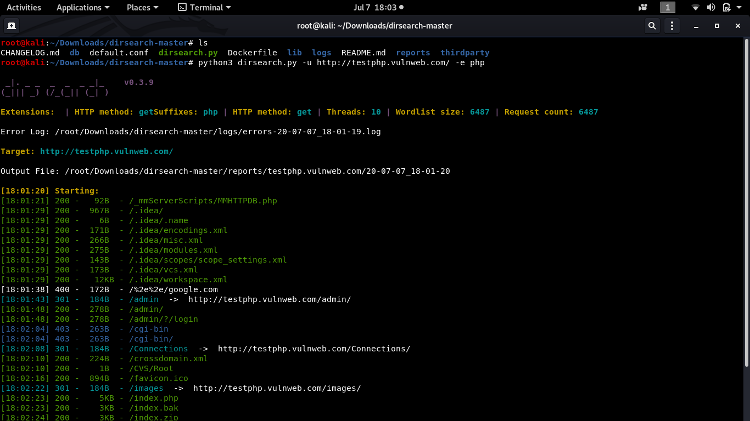Click the screen recording camera tray icon
The width and height of the screenshot is (750, 421).
tap(643, 8)
